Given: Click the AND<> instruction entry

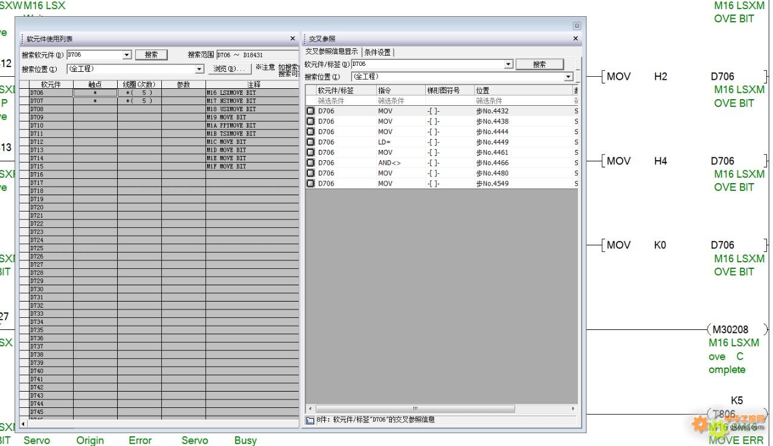Looking at the screenshot, I should (390, 163).
